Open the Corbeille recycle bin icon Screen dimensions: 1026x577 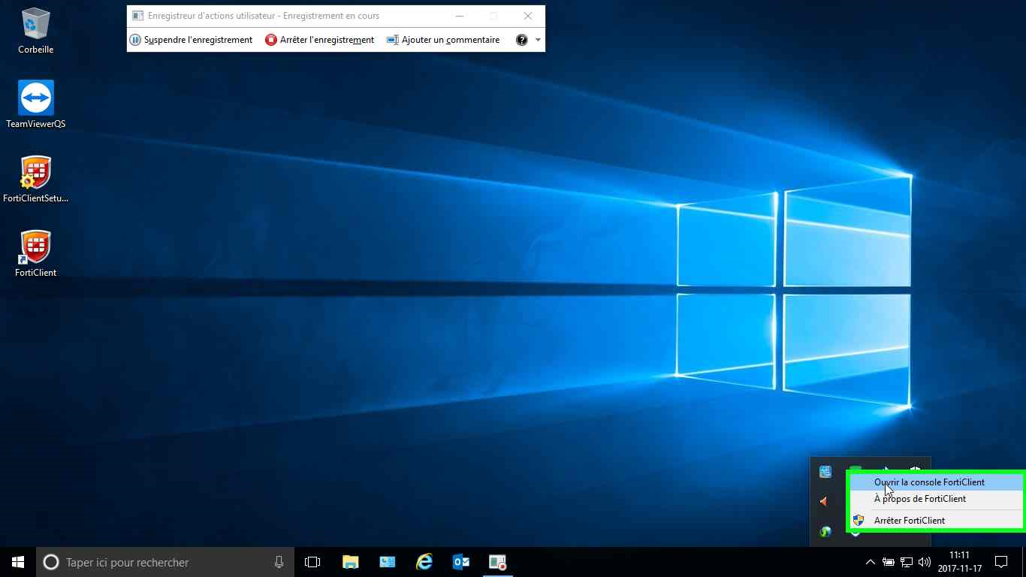coord(36,31)
